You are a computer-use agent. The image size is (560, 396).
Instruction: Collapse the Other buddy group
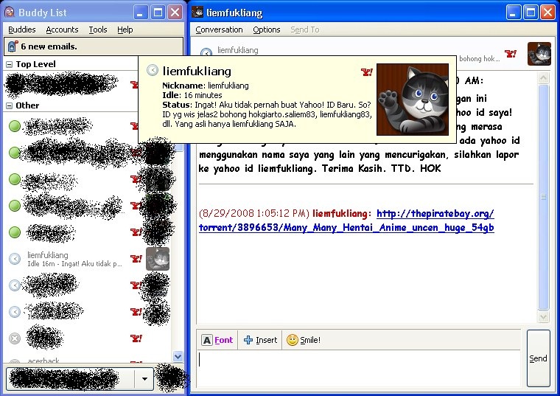coord(10,105)
